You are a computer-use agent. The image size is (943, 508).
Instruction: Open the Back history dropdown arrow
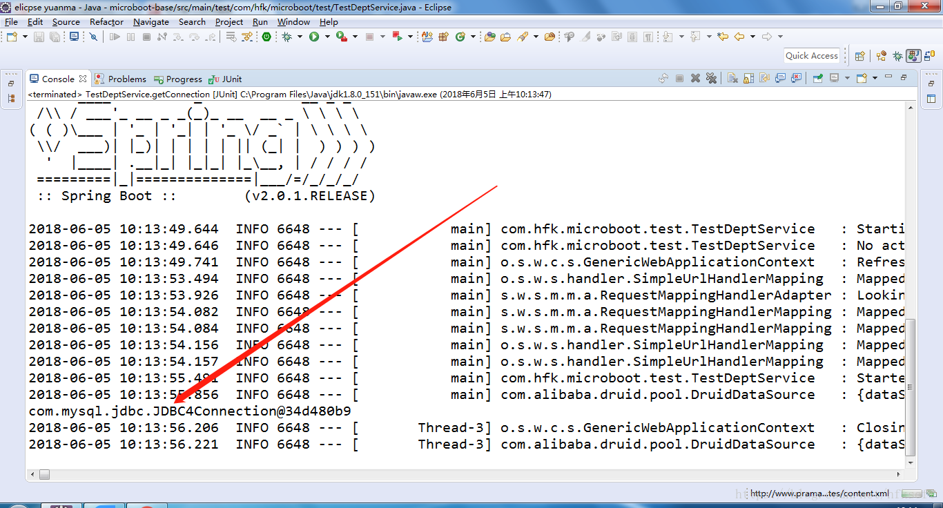752,37
